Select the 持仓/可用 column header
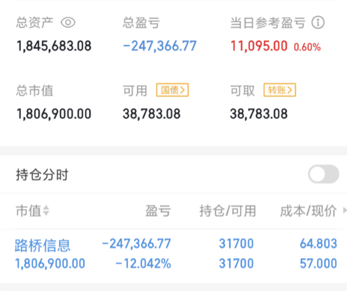 pyautogui.click(x=227, y=211)
